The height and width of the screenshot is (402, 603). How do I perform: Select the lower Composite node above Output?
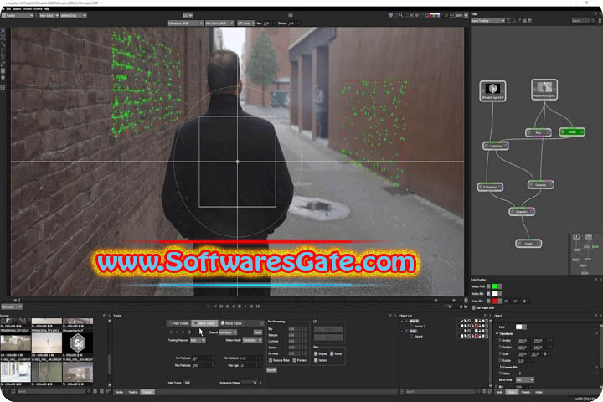522,212
